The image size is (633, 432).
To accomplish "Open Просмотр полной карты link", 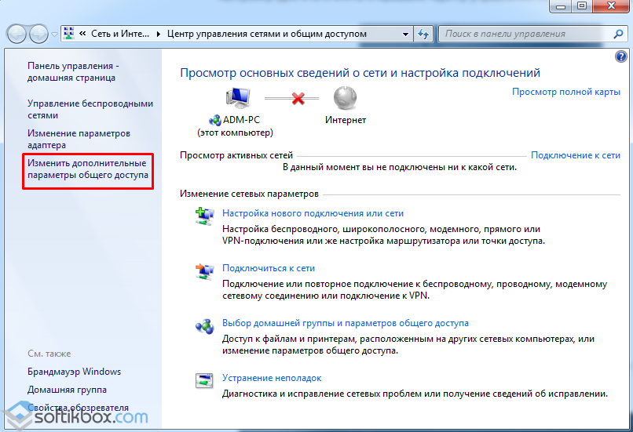I will [x=566, y=92].
